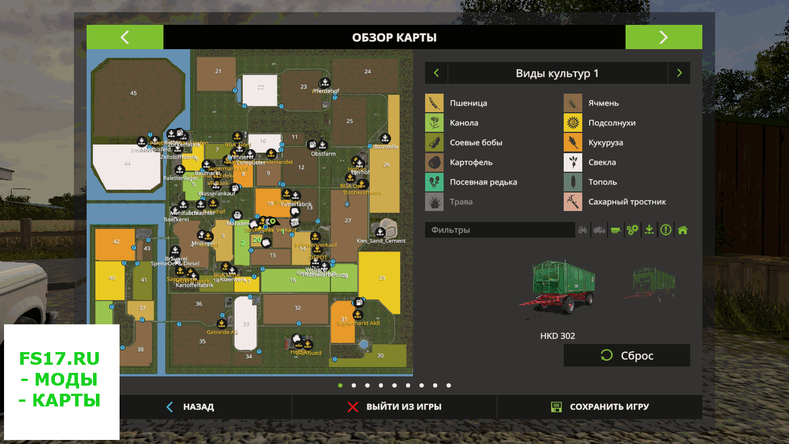Image resolution: width=789 pixels, height=444 pixels.
Task: Select the Palettenlager marker on the map
Action: [180, 170]
